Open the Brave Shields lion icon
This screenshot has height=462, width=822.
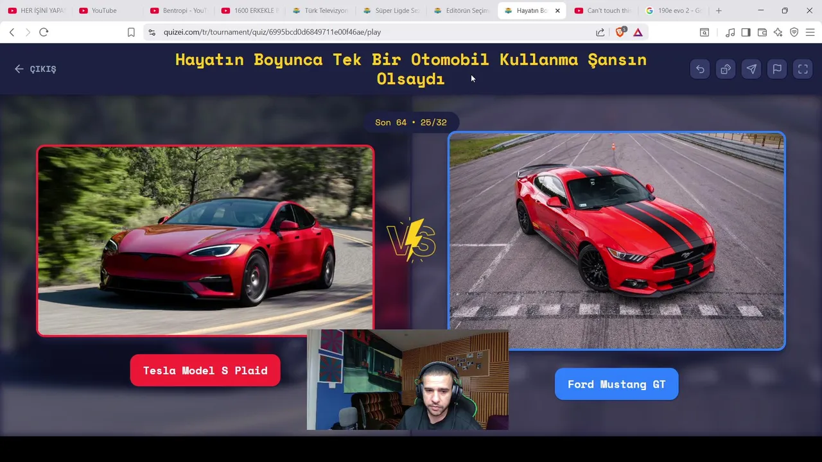620,32
